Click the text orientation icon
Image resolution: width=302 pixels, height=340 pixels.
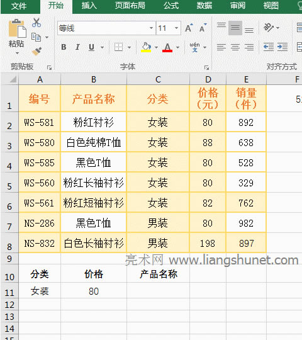click(268, 28)
